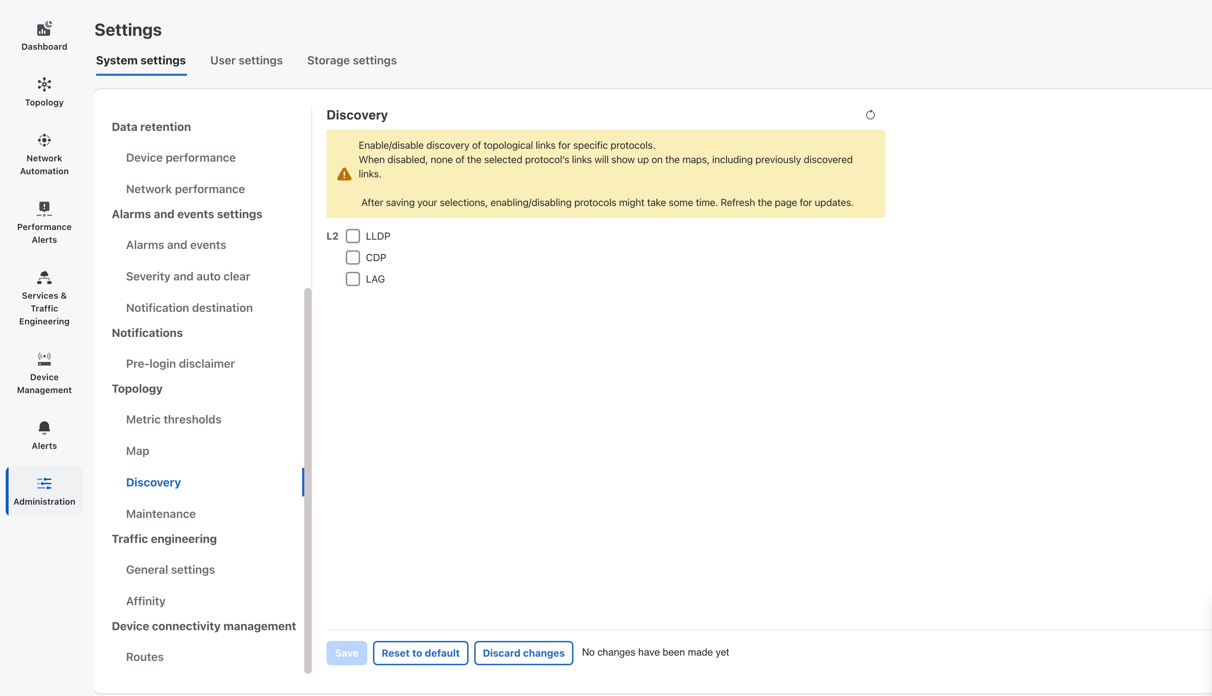Open Affinity settings item

pyautogui.click(x=145, y=601)
